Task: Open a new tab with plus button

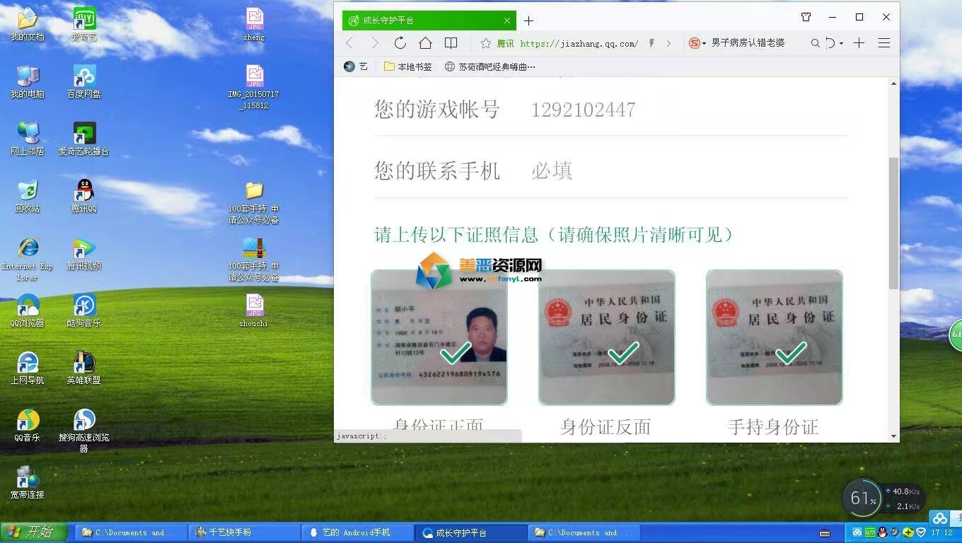Action: 528,21
